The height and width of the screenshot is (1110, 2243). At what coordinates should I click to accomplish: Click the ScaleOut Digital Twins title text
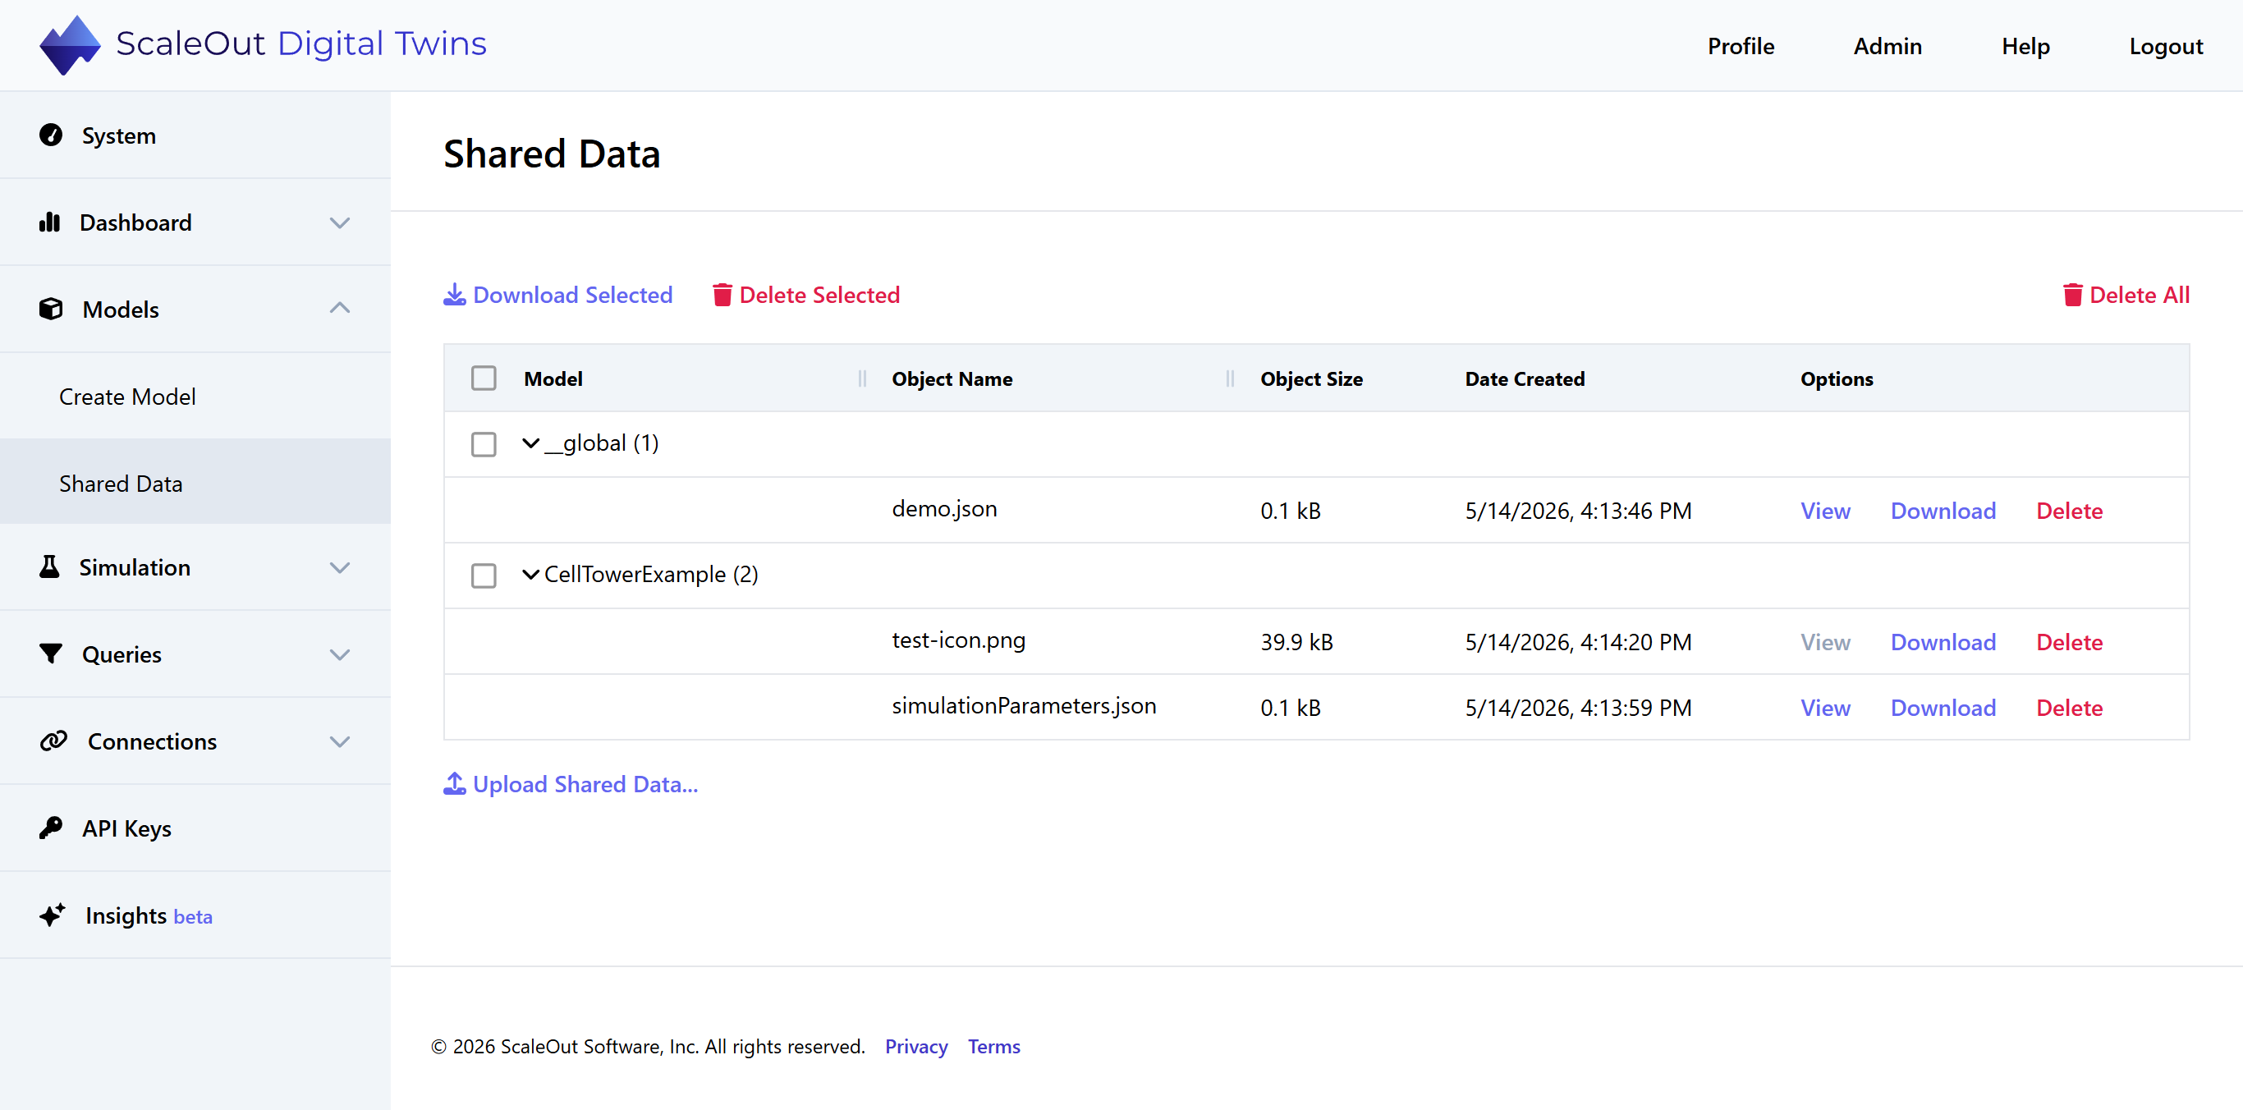301,44
